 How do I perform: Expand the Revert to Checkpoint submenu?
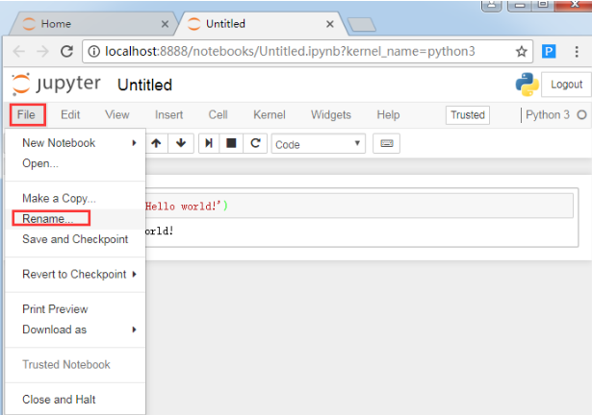75,274
